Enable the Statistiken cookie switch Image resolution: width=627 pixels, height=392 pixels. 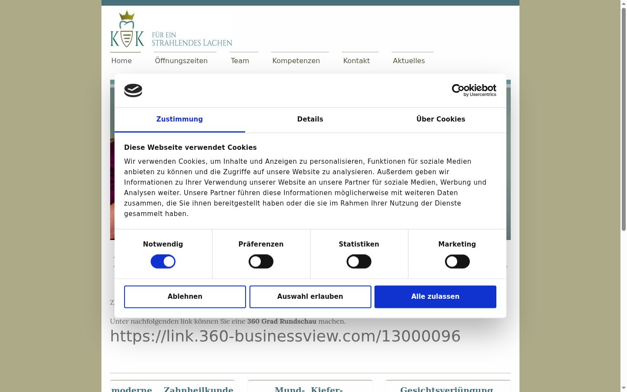359,262
